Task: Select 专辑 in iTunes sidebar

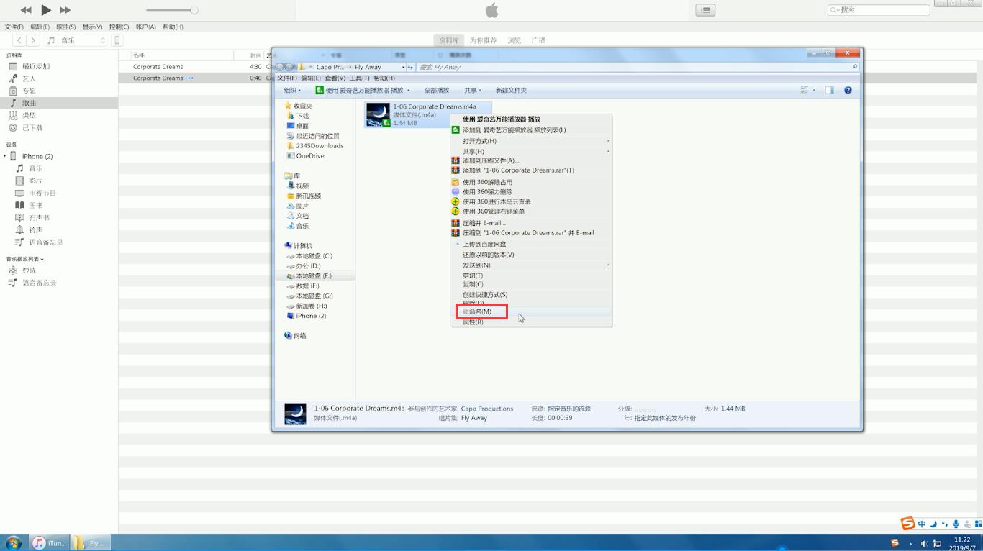Action: point(29,91)
